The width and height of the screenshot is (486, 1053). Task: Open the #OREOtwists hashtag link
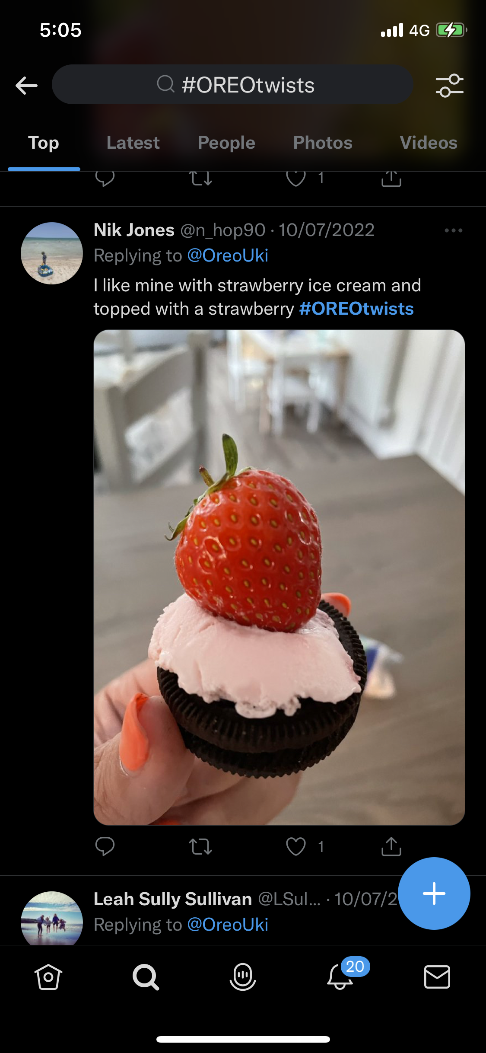[356, 309]
